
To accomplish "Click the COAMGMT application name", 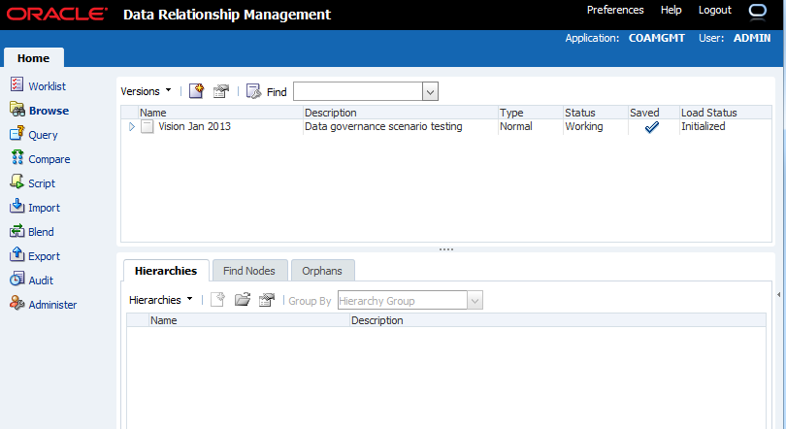I will [657, 38].
